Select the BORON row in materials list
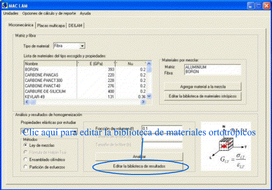 (85, 69)
